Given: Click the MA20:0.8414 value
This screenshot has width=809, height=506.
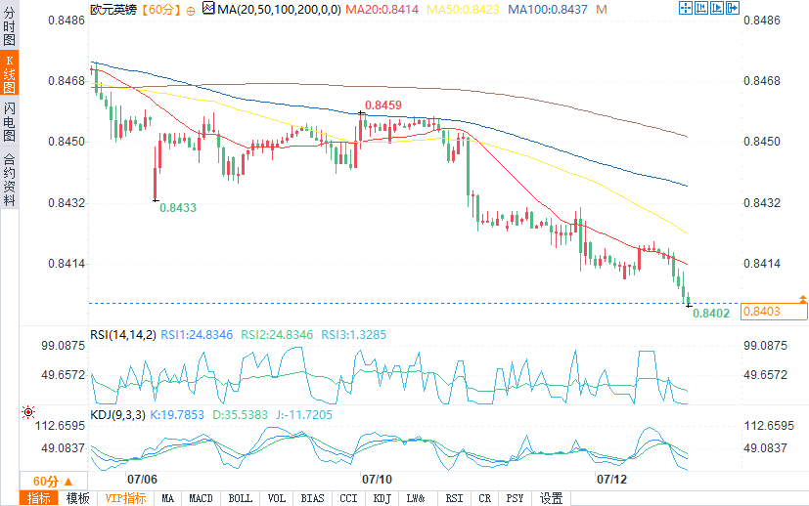Looking at the screenshot, I should click(x=382, y=9).
